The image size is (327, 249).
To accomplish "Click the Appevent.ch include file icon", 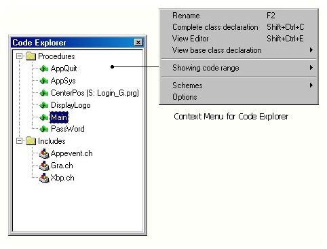I will click(44, 153).
